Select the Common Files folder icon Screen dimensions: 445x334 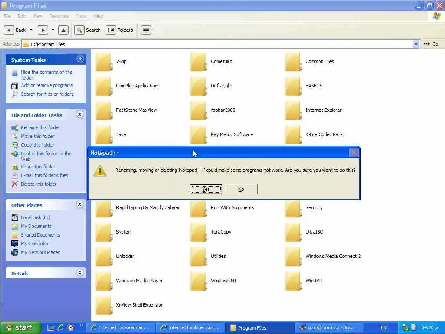pos(293,62)
